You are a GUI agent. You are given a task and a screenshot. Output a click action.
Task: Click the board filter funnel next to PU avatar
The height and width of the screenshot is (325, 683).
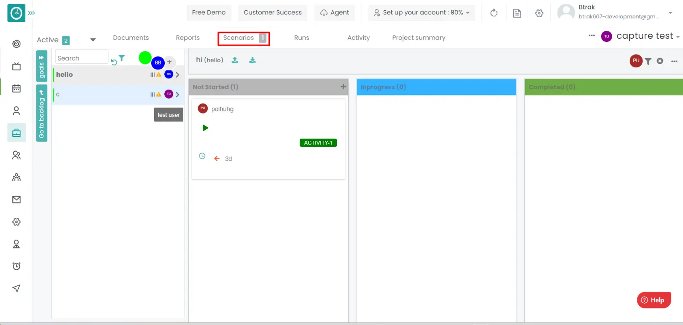648,61
